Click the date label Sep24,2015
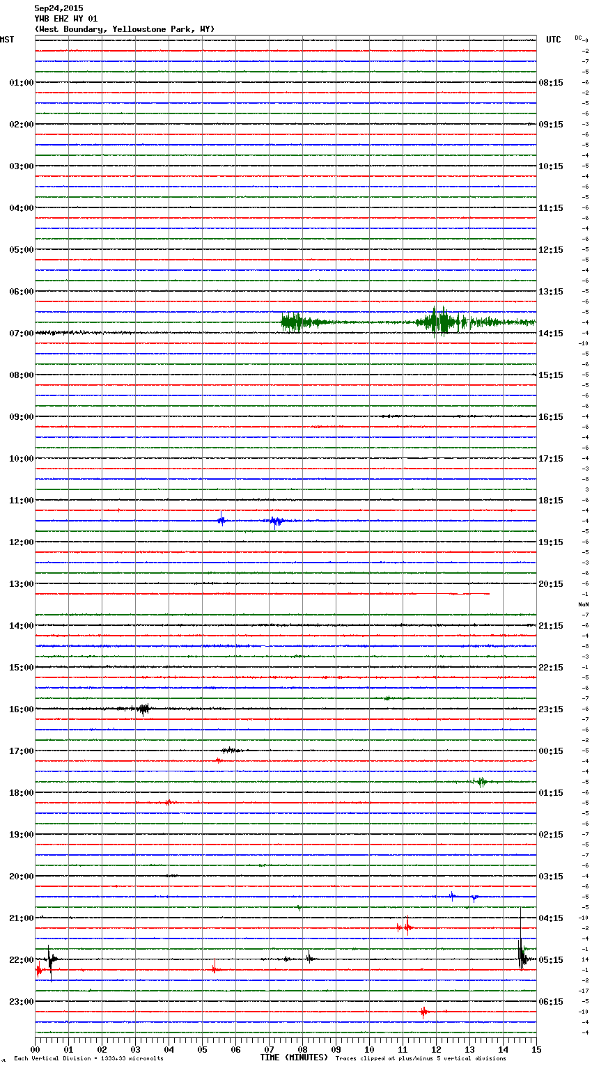592x1068 pixels. (x=59, y=8)
